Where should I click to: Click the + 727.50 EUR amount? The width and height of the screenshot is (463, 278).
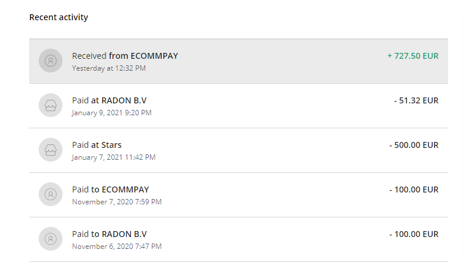(413, 56)
